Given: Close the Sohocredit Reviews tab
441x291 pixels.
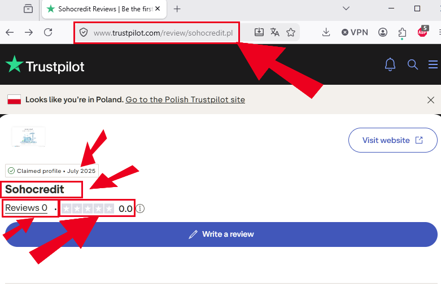Looking at the screenshot, I should coord(158,8).
